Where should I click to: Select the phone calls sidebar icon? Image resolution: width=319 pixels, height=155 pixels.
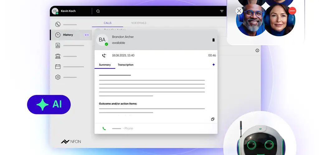(58, 24)
